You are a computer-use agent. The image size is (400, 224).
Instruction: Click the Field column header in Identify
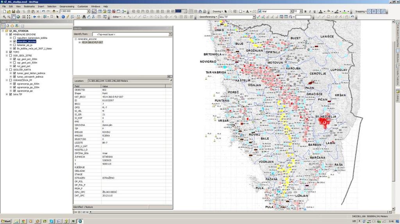87,86
